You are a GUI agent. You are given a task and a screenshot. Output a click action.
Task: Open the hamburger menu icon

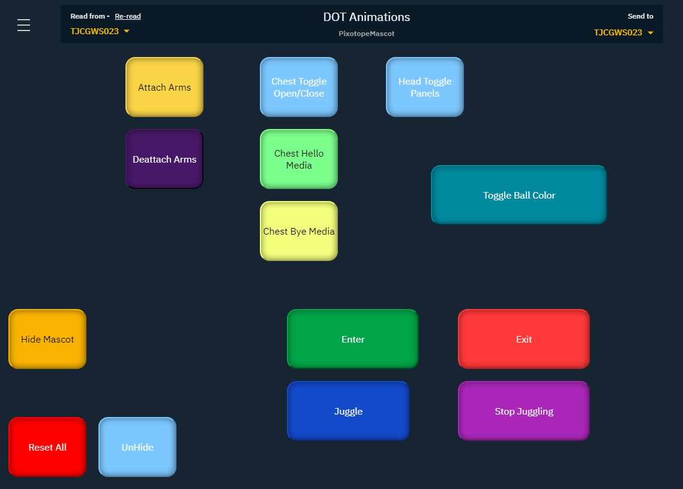23,25
